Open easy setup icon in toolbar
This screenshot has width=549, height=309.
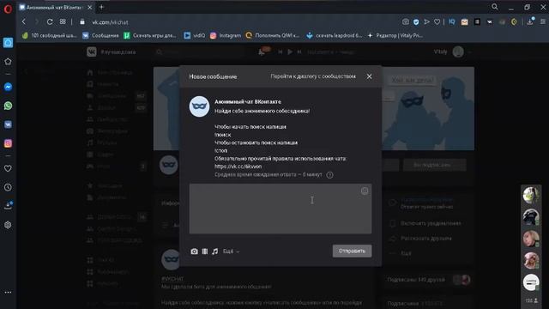coord(543,21)
